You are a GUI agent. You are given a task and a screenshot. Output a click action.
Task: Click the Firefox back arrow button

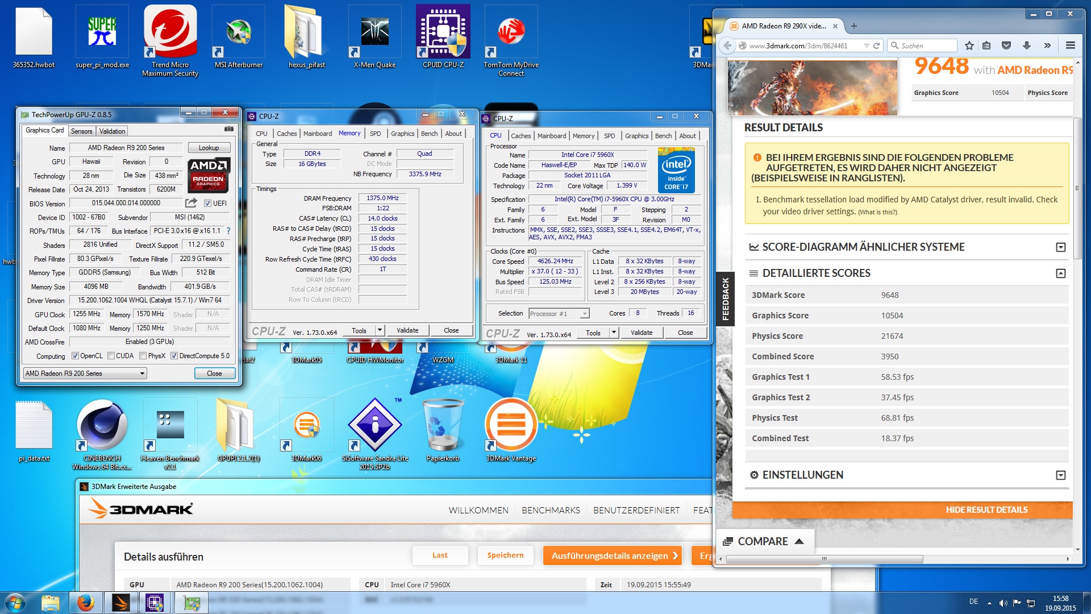coord(727,45)
